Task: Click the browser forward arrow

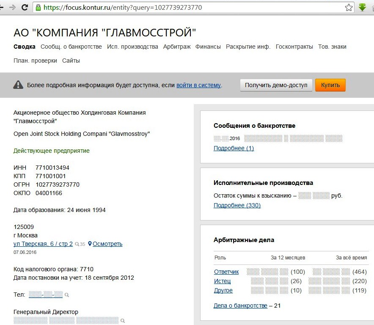Action: [12, 7]
